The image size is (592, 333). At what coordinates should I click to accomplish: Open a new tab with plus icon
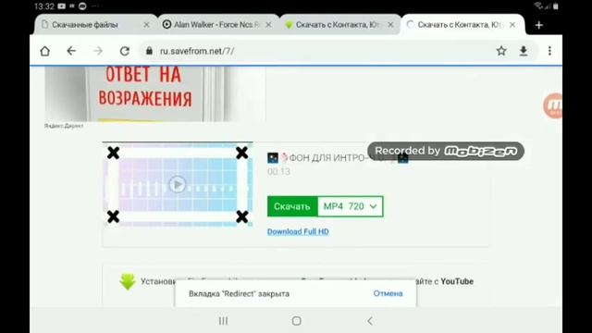(x=538, y=25)
